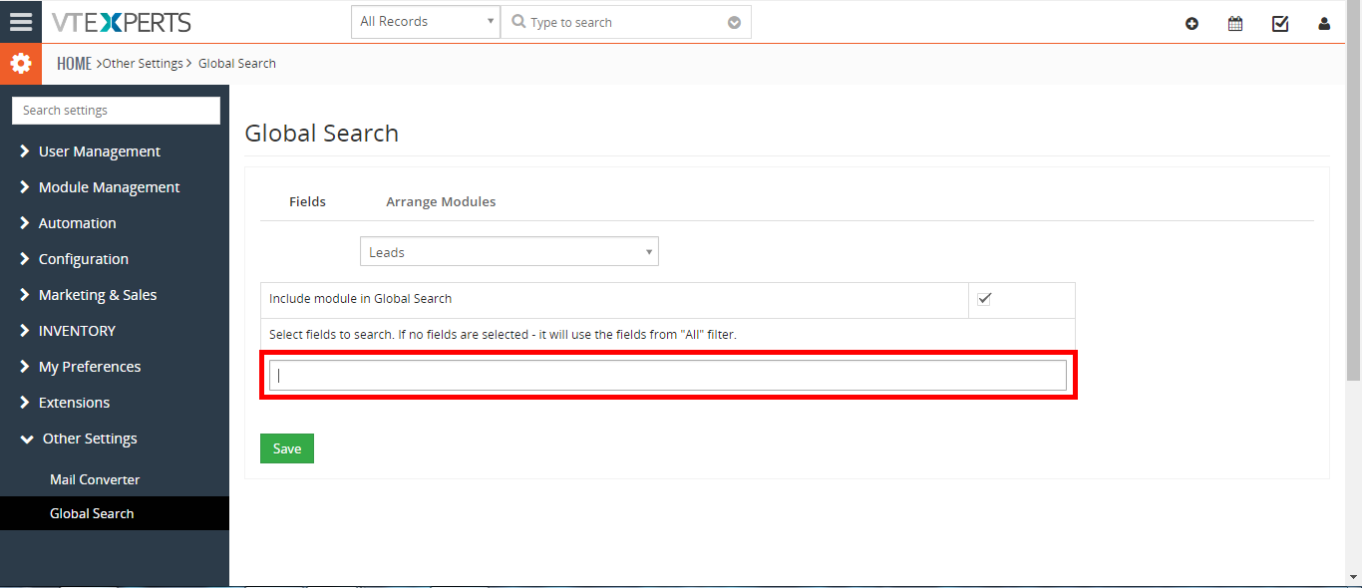Open the calendar icon in top bar
Image resolution: width=1362 pixels, height=588 pixels.
(1235, 23)
